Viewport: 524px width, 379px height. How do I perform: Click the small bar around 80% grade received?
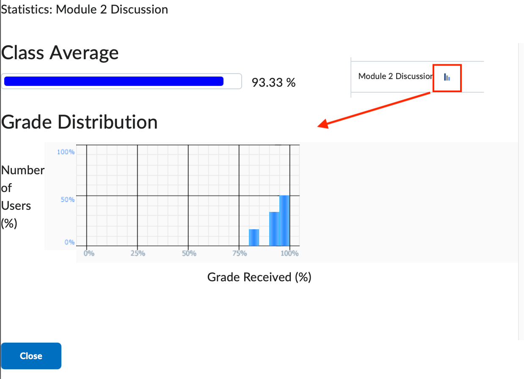253,237
